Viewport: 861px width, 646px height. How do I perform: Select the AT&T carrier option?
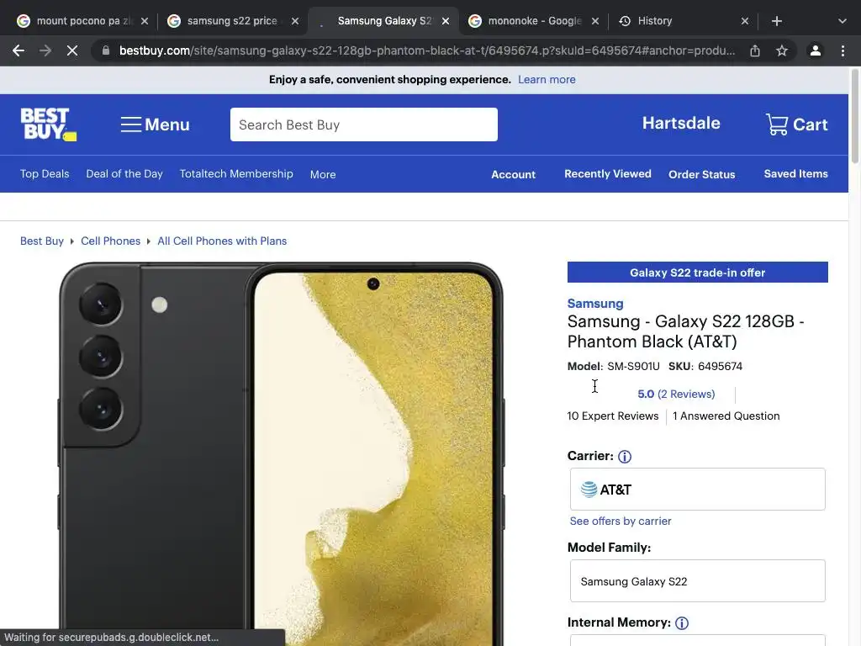pyautogui.click(x=697, y=490)
